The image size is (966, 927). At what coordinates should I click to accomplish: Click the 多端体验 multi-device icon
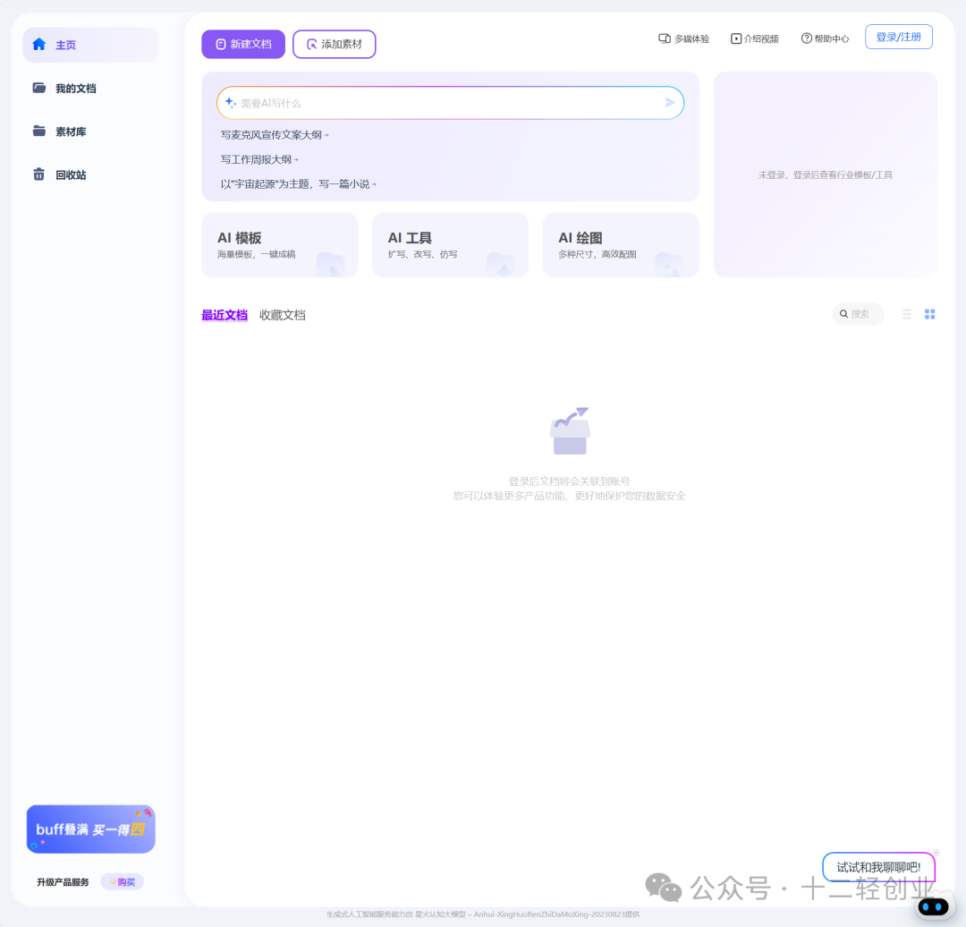pyautogui.click(x=663, y=38)
